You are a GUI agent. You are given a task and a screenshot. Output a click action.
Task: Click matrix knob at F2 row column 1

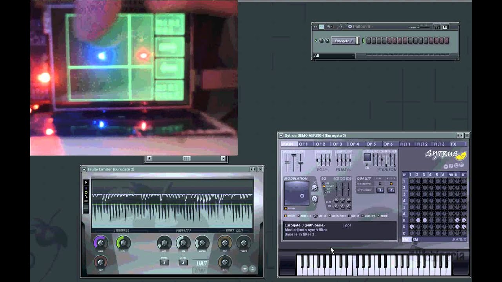pos(412,226)
